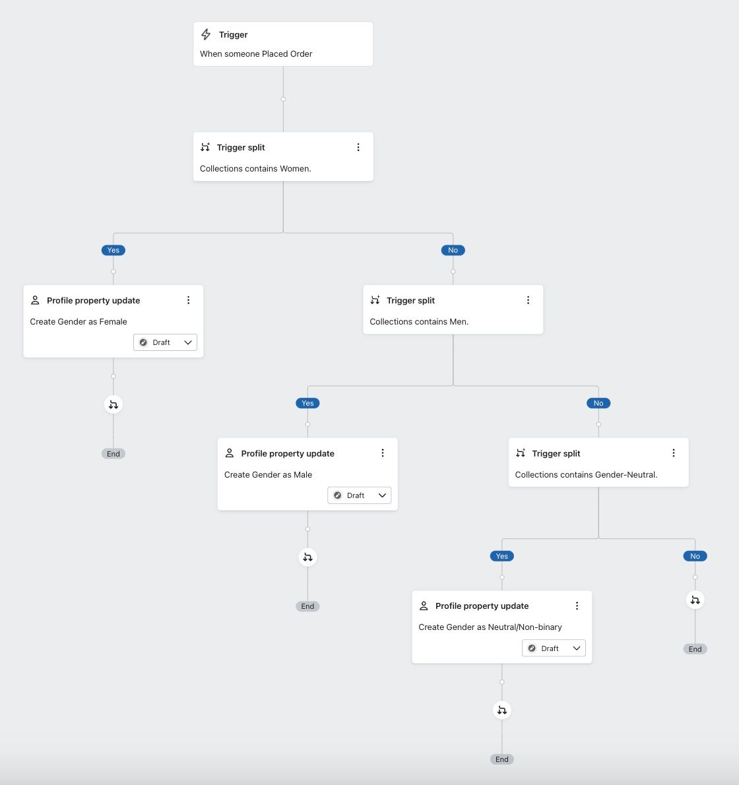Open the Draft status dropdown on the Male step

359,495
